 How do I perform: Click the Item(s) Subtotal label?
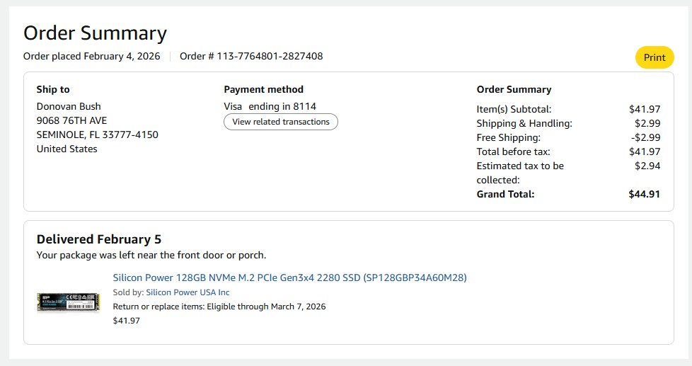514,109
